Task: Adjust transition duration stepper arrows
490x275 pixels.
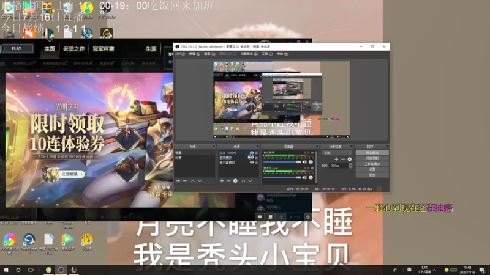Action: point(350,166)
